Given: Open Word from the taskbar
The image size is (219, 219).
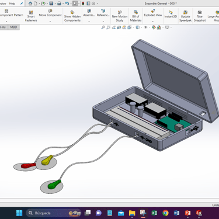Looking at the screenshot, I should (176, 213).
